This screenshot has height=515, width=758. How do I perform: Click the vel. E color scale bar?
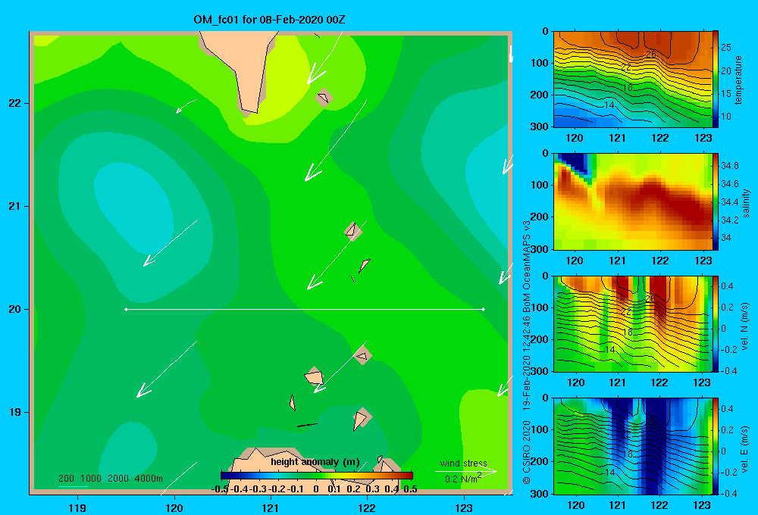(716, 446)
